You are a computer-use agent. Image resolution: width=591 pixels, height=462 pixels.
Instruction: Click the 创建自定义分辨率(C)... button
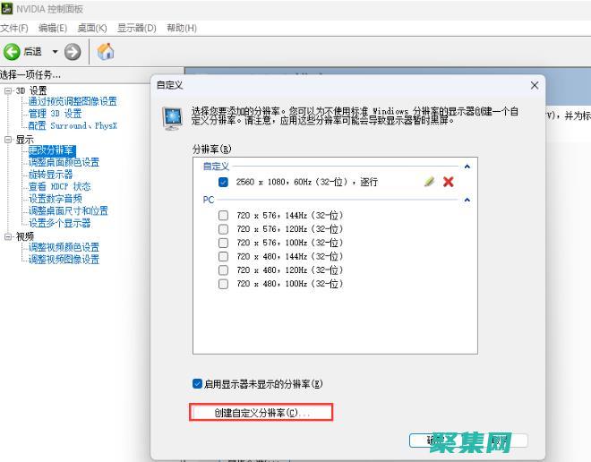coord(261,413)
